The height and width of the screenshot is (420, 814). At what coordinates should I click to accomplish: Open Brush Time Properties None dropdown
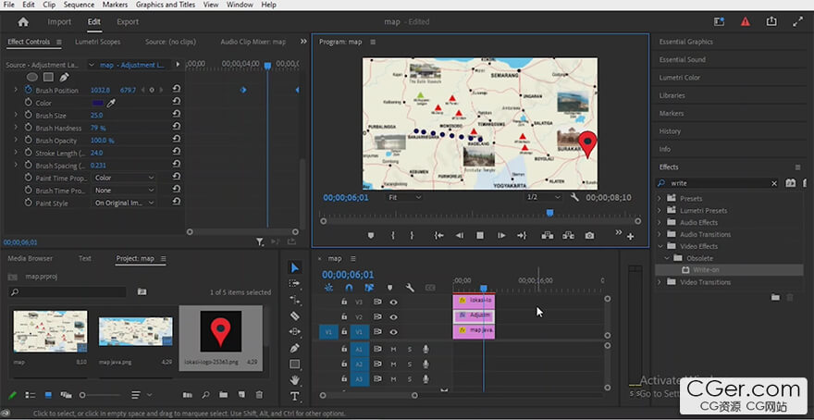click(124, 191)
